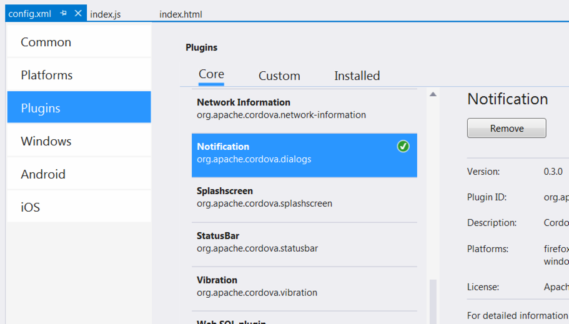Click the green installed checkmark on Notification
Screen dimensions: 569x324
pyautogui.click(x=403, y=146)
